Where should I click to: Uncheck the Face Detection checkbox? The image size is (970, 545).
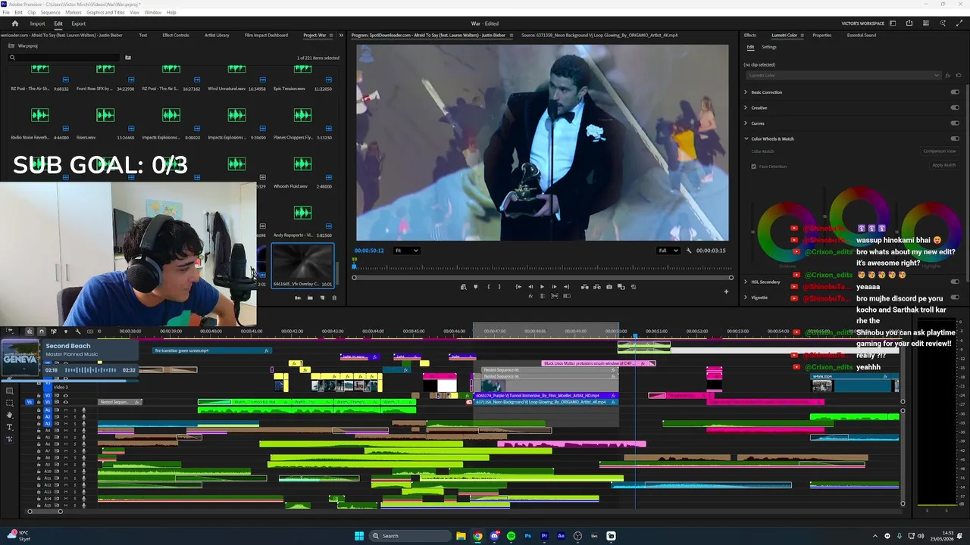753,167
